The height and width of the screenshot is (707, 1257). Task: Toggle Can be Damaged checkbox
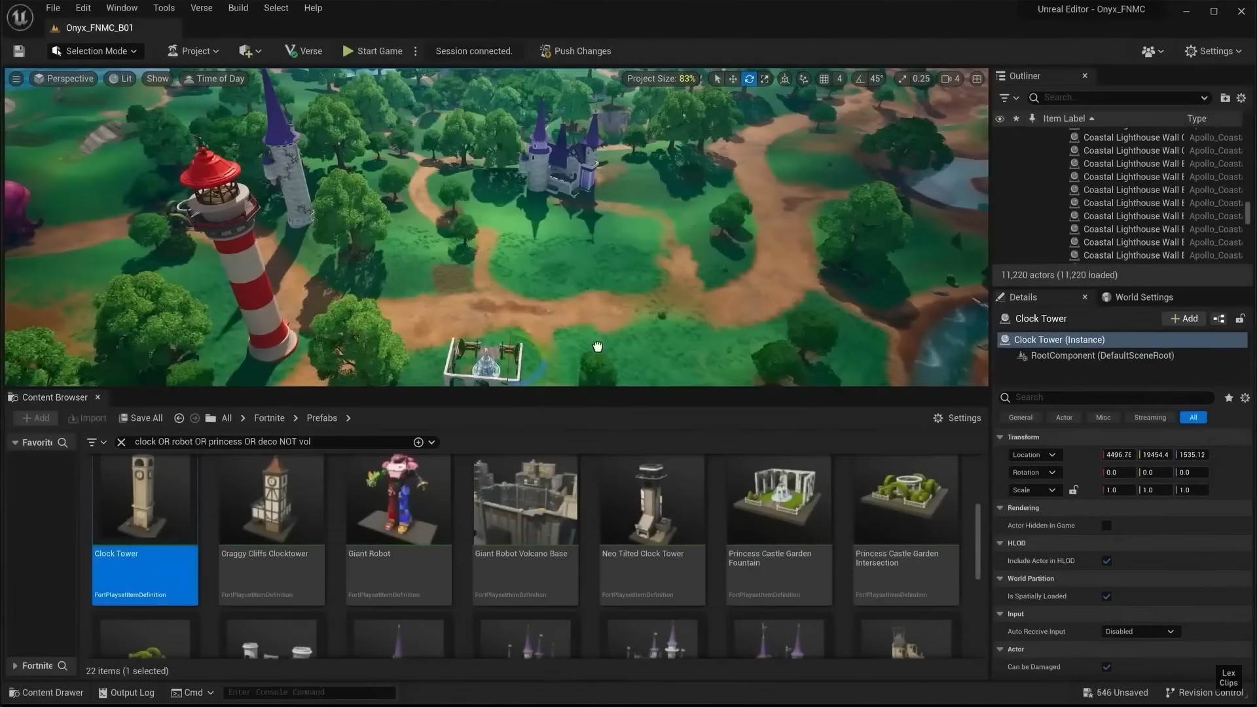click(1106, 667)
